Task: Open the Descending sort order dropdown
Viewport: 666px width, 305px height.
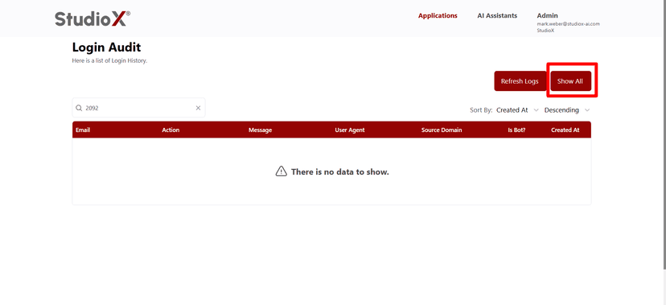Action: [567, 110]
